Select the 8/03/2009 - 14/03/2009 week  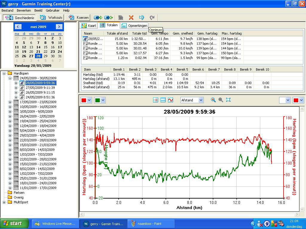coord(37,150)
